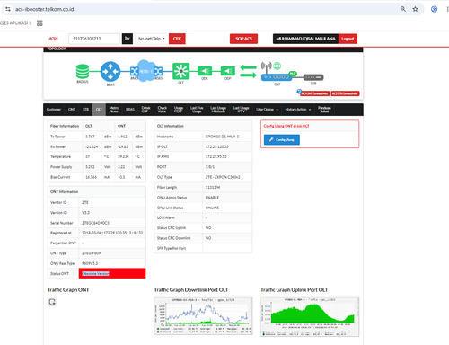This screenshot has height=345, width=449.
Task: Click the Vendor ID value ZTE
Action: click(85, 202)
